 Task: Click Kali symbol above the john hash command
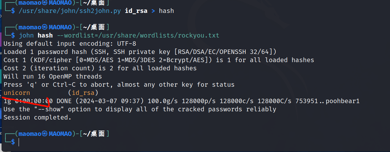[45, 27]
